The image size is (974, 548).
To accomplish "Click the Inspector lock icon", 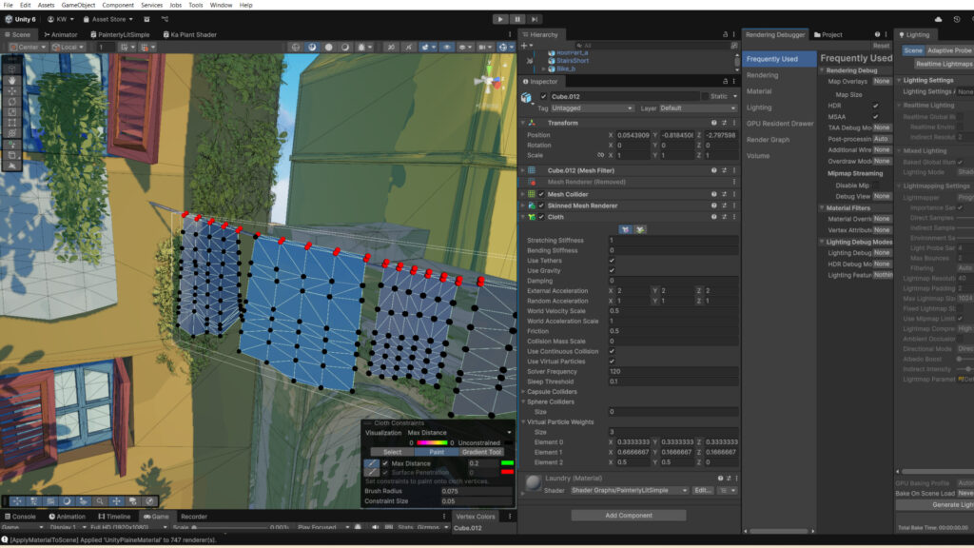I will click(724, 81).
